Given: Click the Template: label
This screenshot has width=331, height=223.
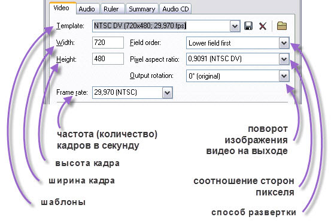Looking at the screenshot, I should (70, 26).
